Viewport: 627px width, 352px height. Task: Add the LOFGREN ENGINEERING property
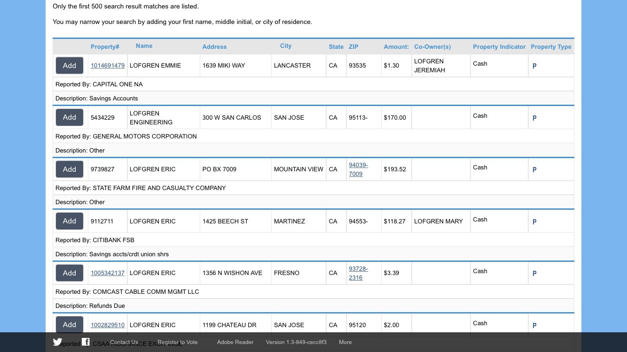[x=70, y=117]
